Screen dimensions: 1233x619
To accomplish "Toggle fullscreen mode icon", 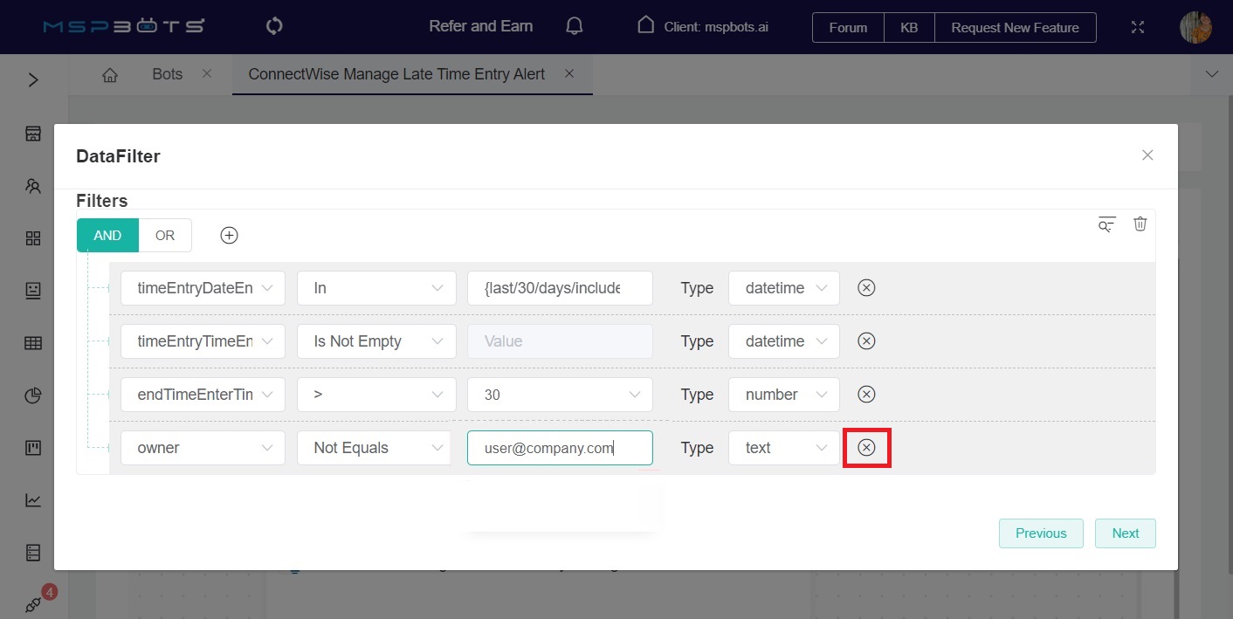I will coord(1137,27).
